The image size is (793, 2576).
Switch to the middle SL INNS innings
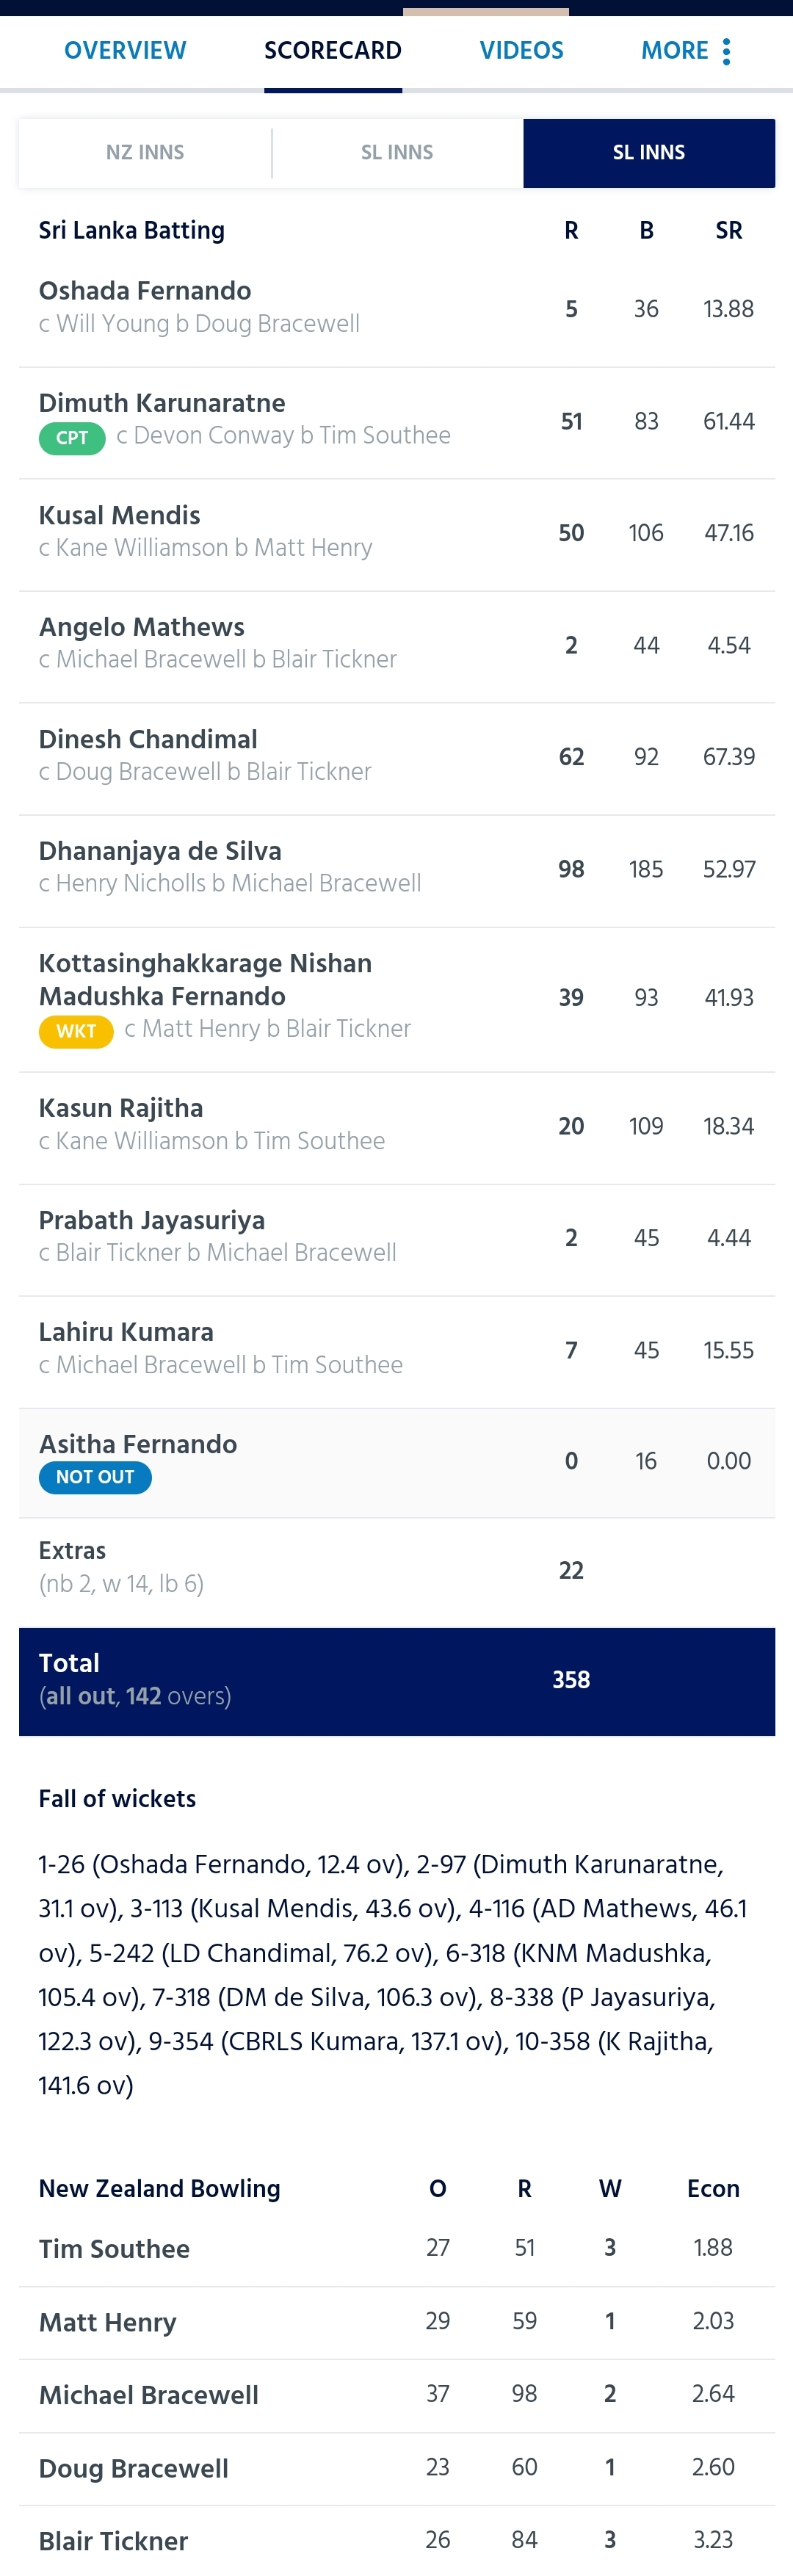click(x=397, y=153)
